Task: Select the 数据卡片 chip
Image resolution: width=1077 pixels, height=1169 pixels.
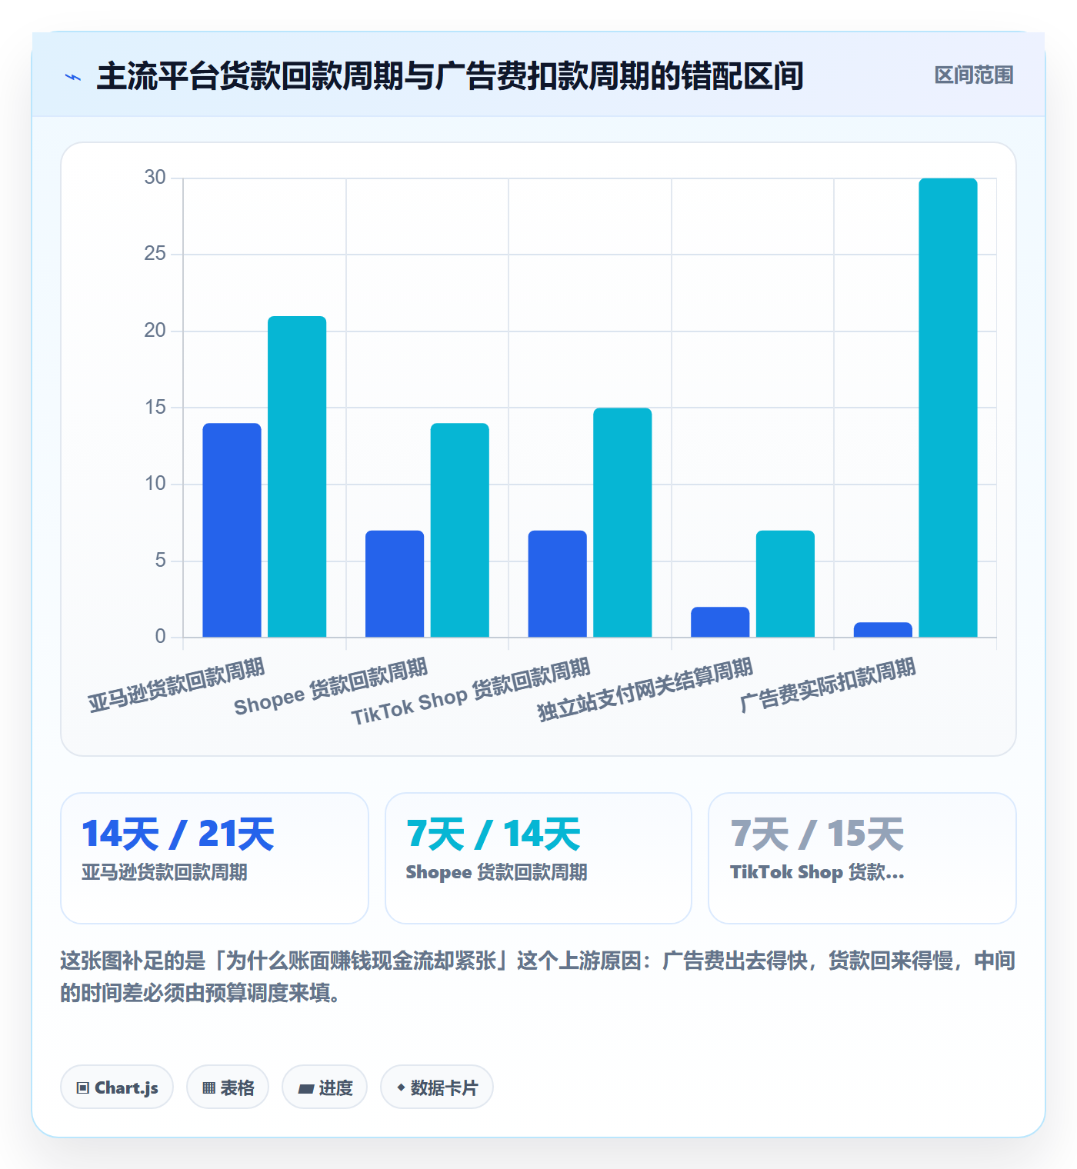Action: (x=437, y=1087)
